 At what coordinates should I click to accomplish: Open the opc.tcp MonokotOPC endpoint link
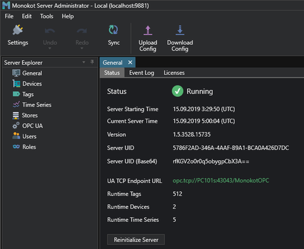tap(221, 181)
